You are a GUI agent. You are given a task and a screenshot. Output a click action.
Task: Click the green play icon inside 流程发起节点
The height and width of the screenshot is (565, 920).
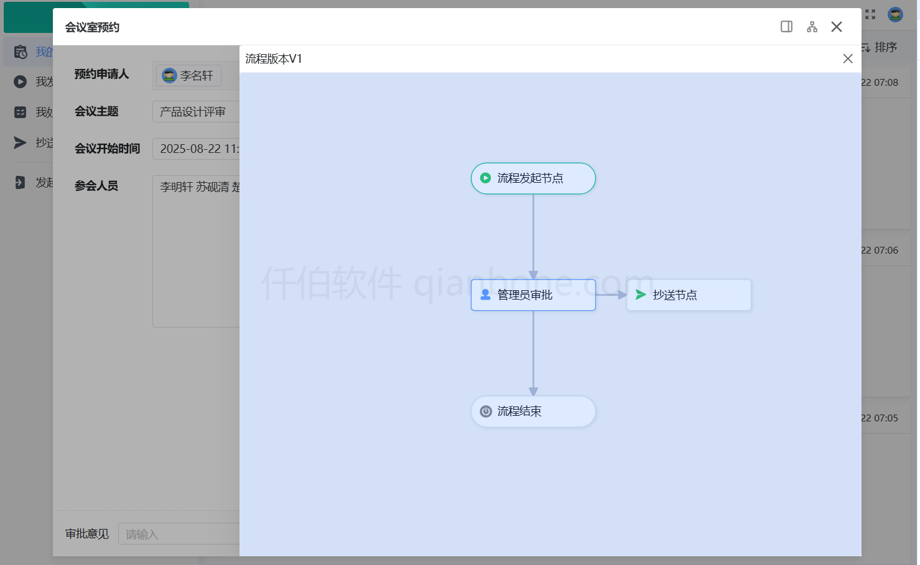click(x=486, y=178)
